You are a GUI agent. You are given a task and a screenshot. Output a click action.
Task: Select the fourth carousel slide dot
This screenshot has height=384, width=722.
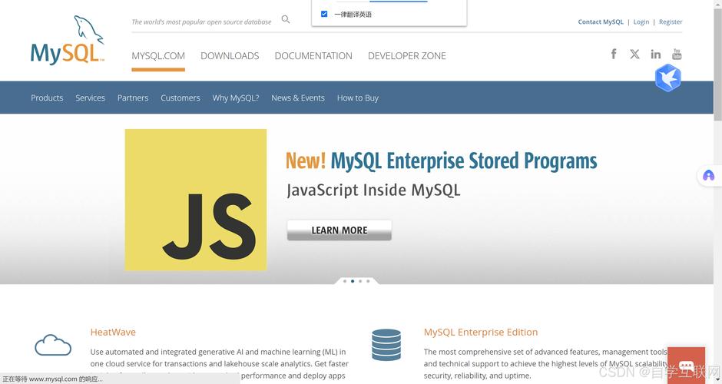click(368, 281)
